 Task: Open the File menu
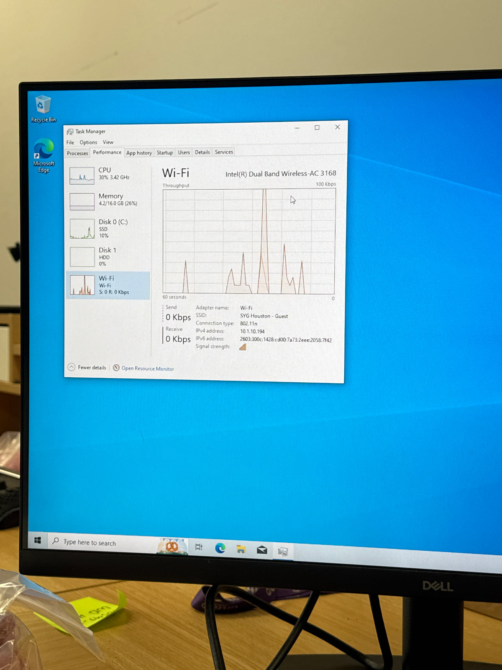coord(70,142)
